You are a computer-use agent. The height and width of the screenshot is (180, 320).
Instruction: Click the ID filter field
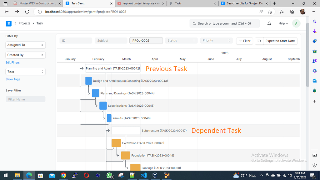point(76,40)
